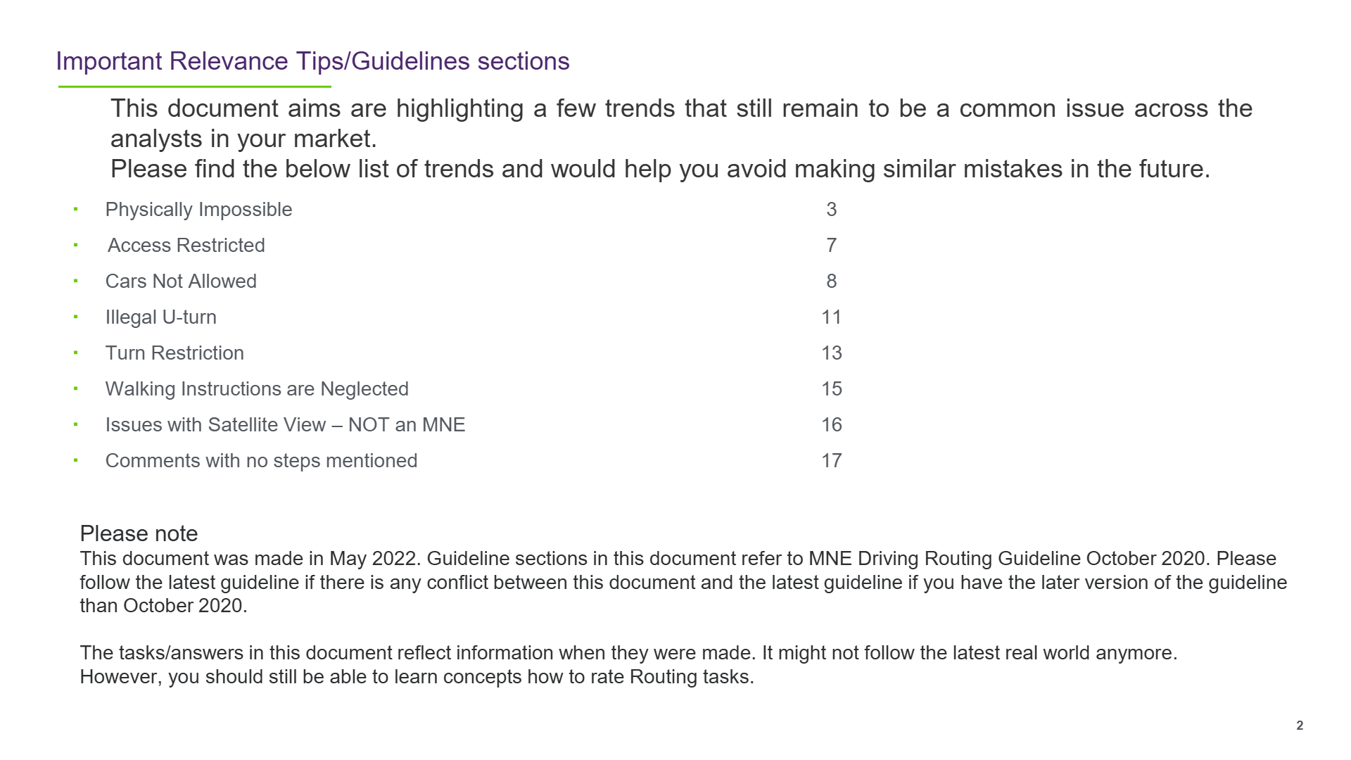
Task: Click page number 16 for Satellite View
Action: 832,425
